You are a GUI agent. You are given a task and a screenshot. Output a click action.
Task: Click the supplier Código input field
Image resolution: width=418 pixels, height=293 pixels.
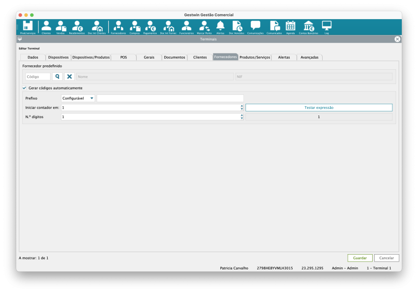[38, 77]
